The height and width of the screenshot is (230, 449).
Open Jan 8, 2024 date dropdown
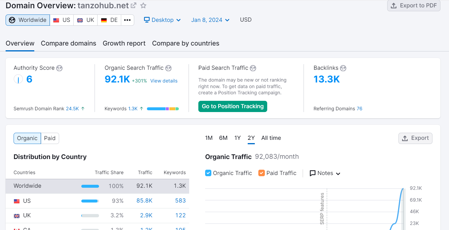coord(210,20)
